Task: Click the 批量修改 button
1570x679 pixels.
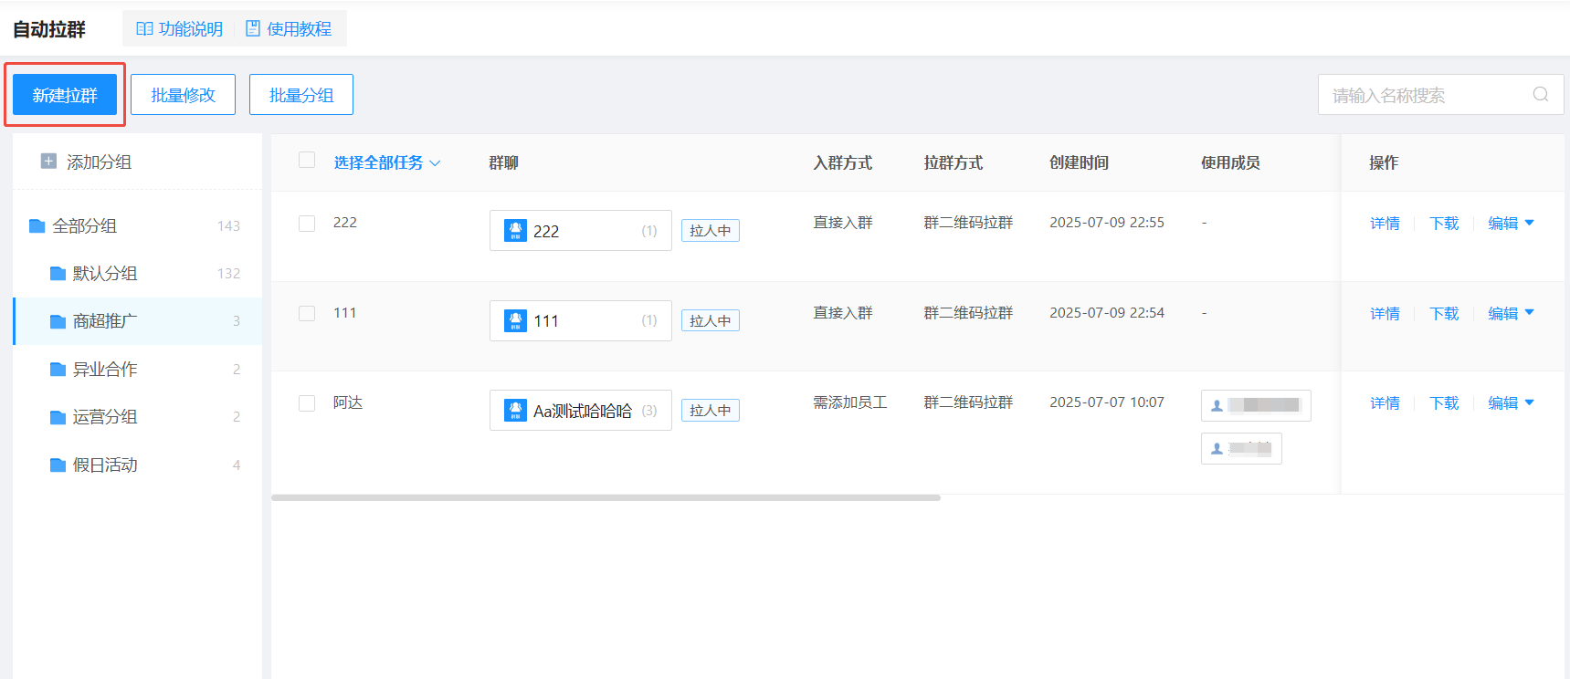Action: click(x=183, y=95)
